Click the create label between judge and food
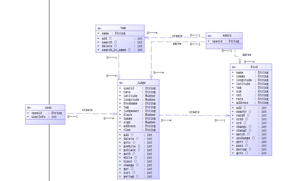Screen dimensions: 284x181 point(194,112)
